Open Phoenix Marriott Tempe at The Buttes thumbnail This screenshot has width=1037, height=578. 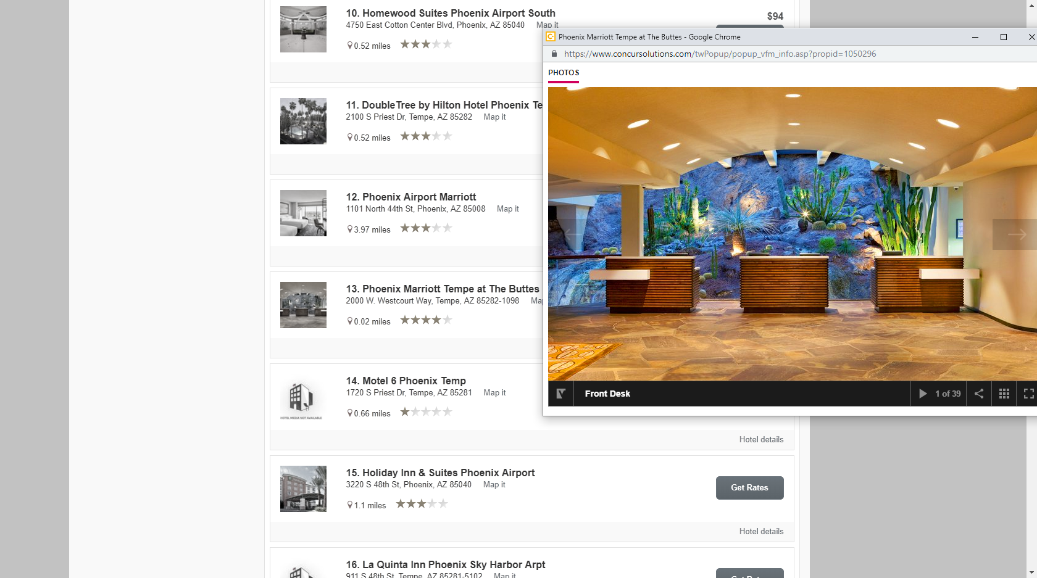(x=303, y=305)
